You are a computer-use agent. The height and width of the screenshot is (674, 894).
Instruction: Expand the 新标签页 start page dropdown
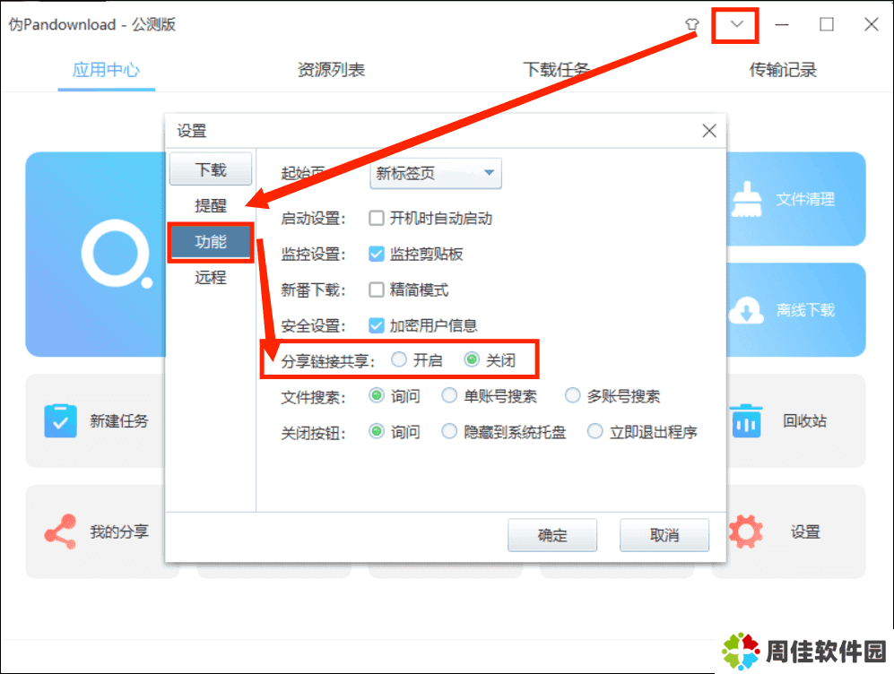pyautogui.click(x=436, y=173)
